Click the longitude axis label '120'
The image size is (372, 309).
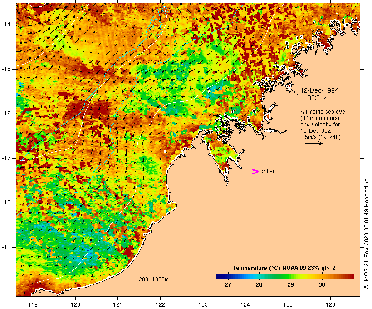[x=75, y=305]
